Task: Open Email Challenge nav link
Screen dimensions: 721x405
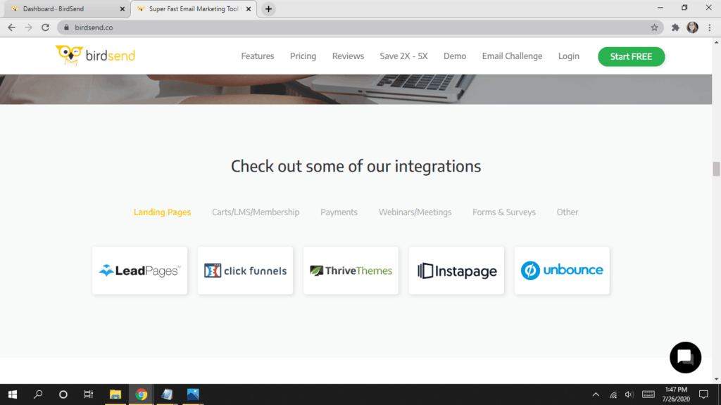Action: (x=513, y=56)
